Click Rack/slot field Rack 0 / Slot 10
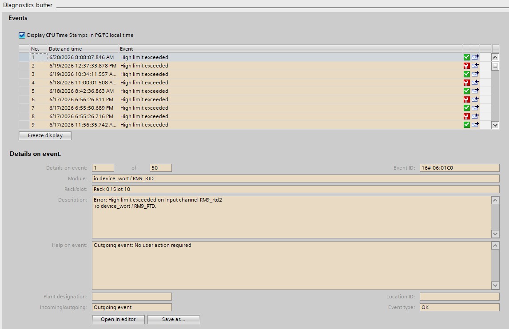This screenshot has width=509, height=329. pos(295,189)
